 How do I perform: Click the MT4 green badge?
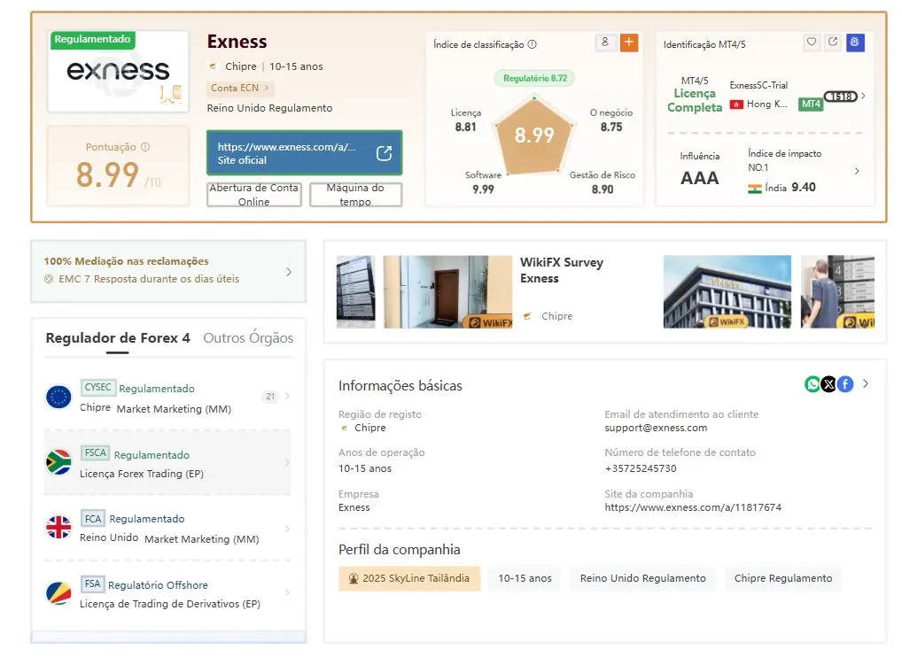click(x=811, y=104)
